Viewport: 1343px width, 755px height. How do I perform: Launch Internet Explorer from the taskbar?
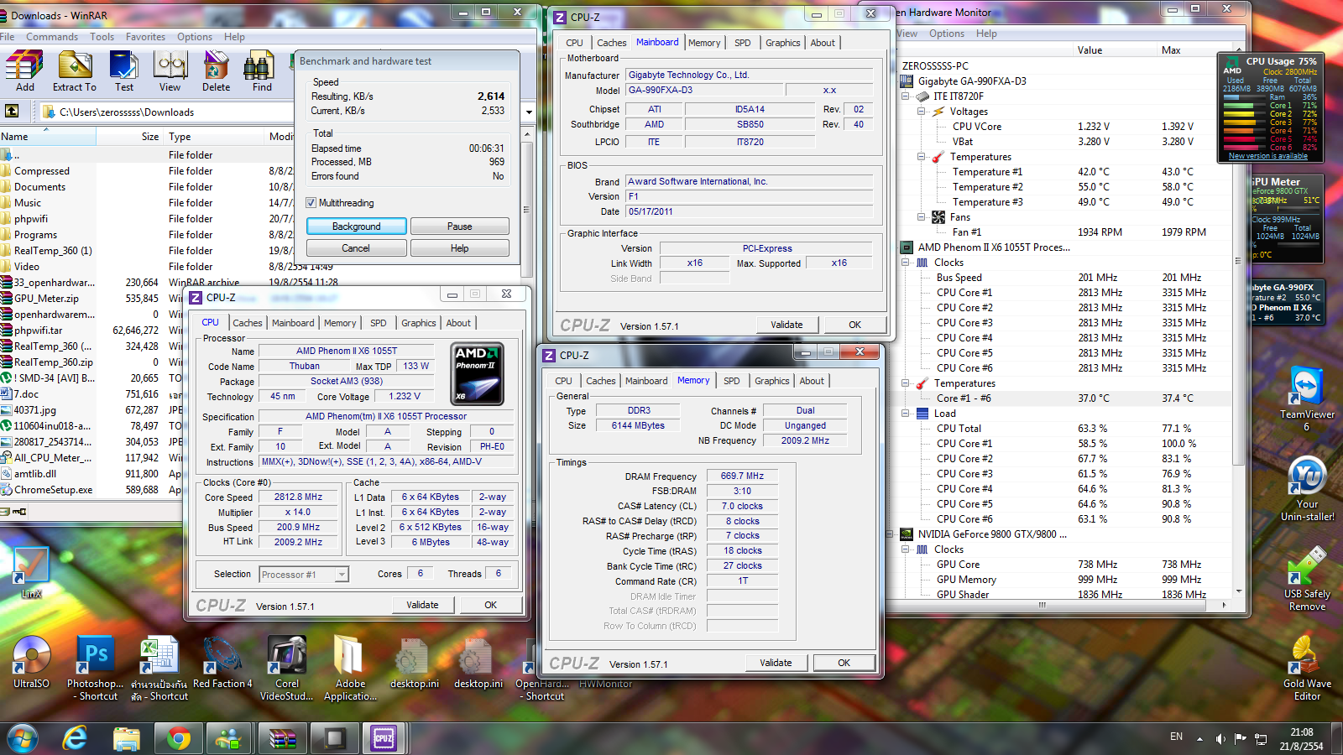(75, 738)
